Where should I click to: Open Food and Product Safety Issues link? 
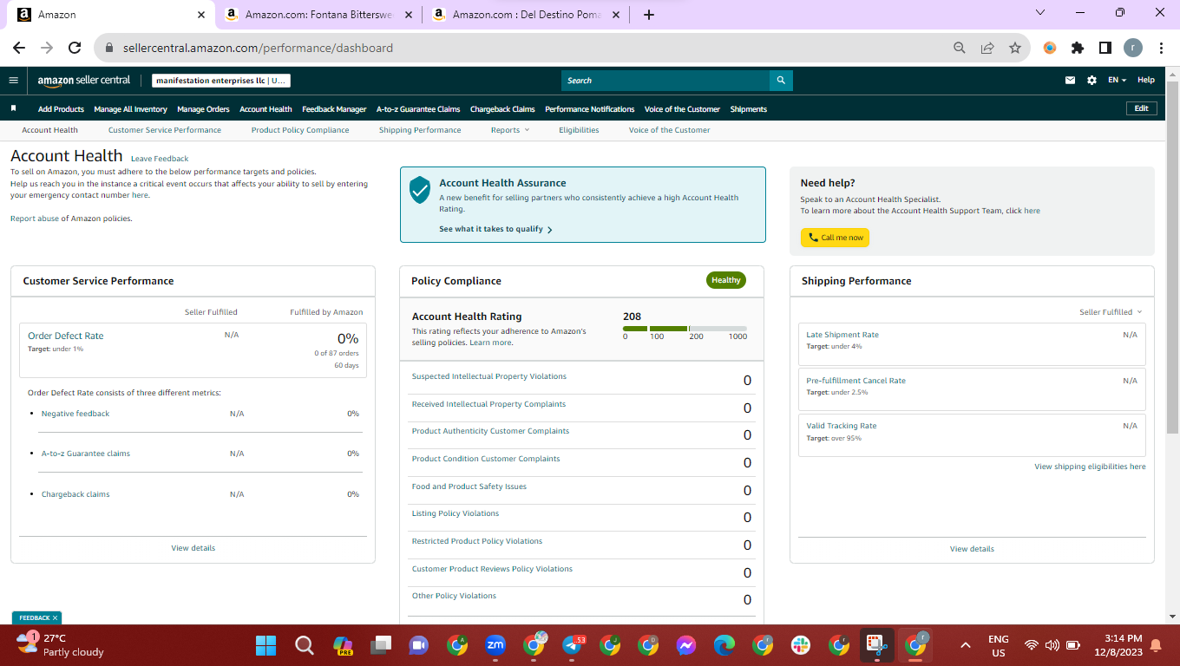click(x=469, y=486)
